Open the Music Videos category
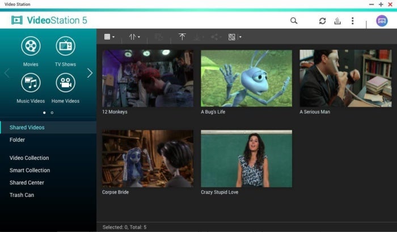This screenshot has width=397, height=232. click(31, 83)
